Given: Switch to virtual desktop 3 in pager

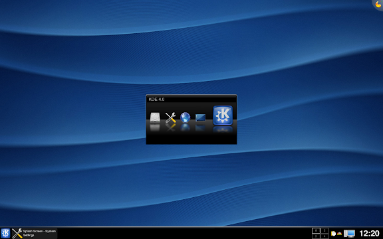Looking at the screenshot, I should tap(316, 236).
